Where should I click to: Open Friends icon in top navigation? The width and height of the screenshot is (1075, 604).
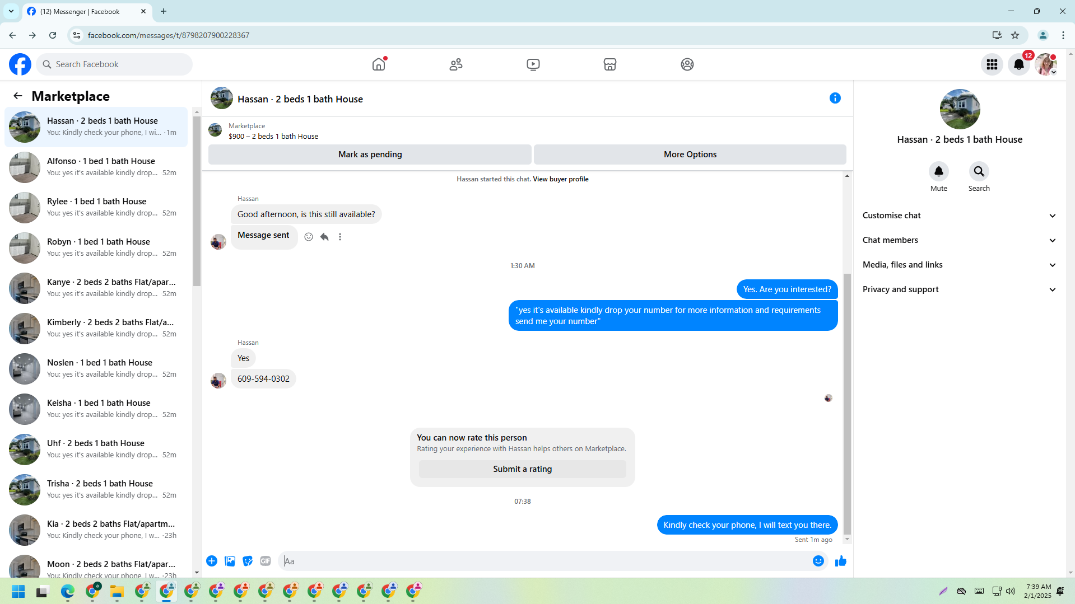click(x=456, y=64)
